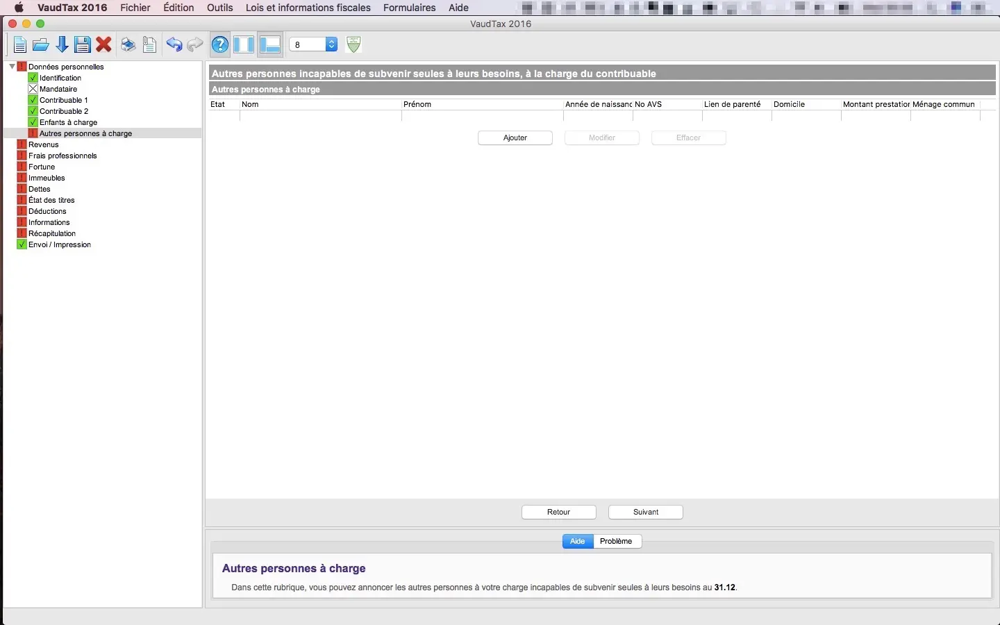Toggle the help question mark icon
Image resolution: width=1000 pixels, height=625 pixels.
(x=220, y=45)
